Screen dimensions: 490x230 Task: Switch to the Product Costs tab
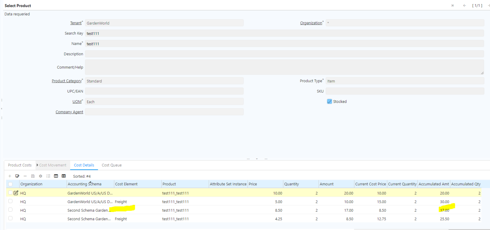pos(20,165)
